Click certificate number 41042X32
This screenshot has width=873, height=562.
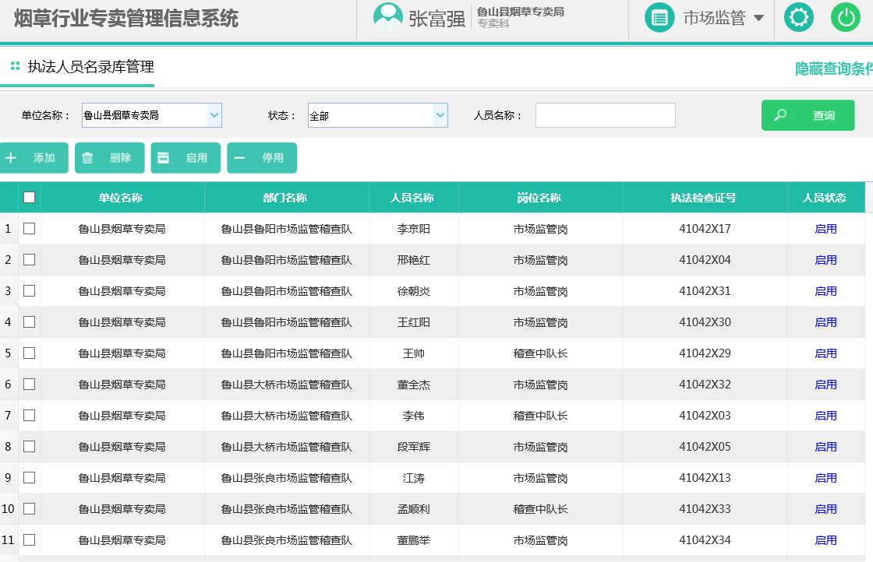(x=705, y=384)
